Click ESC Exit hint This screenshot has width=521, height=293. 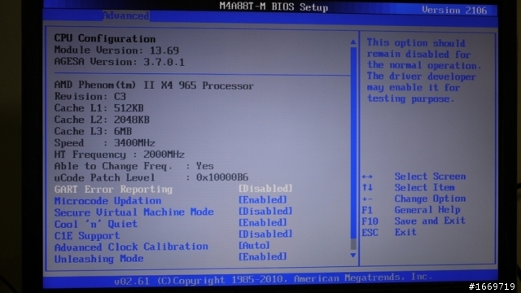coord(389,232)
